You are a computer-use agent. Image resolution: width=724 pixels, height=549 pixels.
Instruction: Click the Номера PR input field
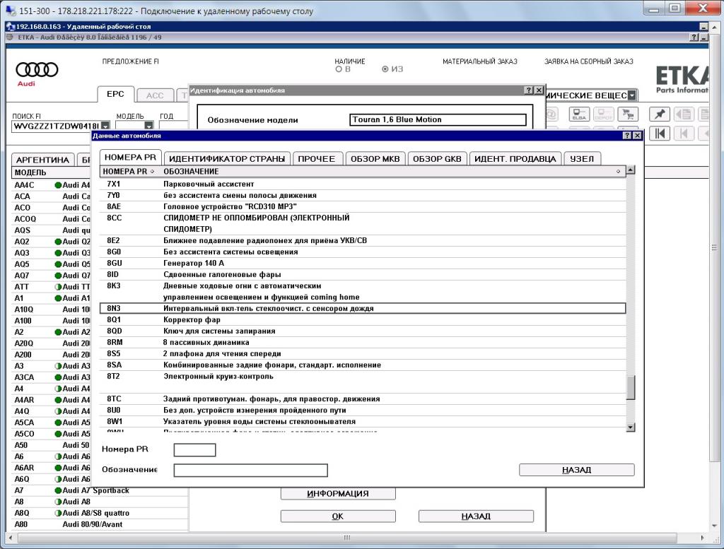[x=195, y=450]
